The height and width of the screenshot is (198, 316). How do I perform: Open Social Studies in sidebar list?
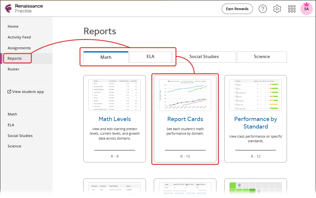pos(20,136)
